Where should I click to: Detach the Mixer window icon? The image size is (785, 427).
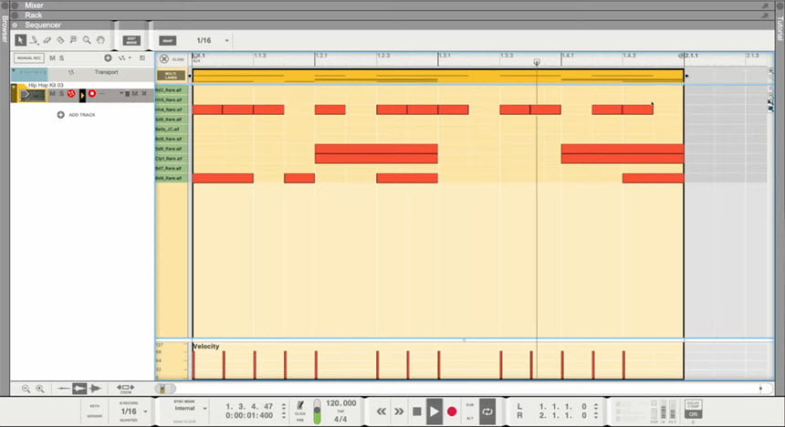click(766, 5)
